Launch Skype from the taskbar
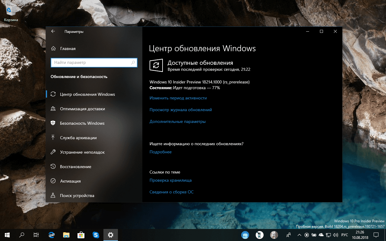The height and width of the screenshot is (241, 386). (96, 235)
